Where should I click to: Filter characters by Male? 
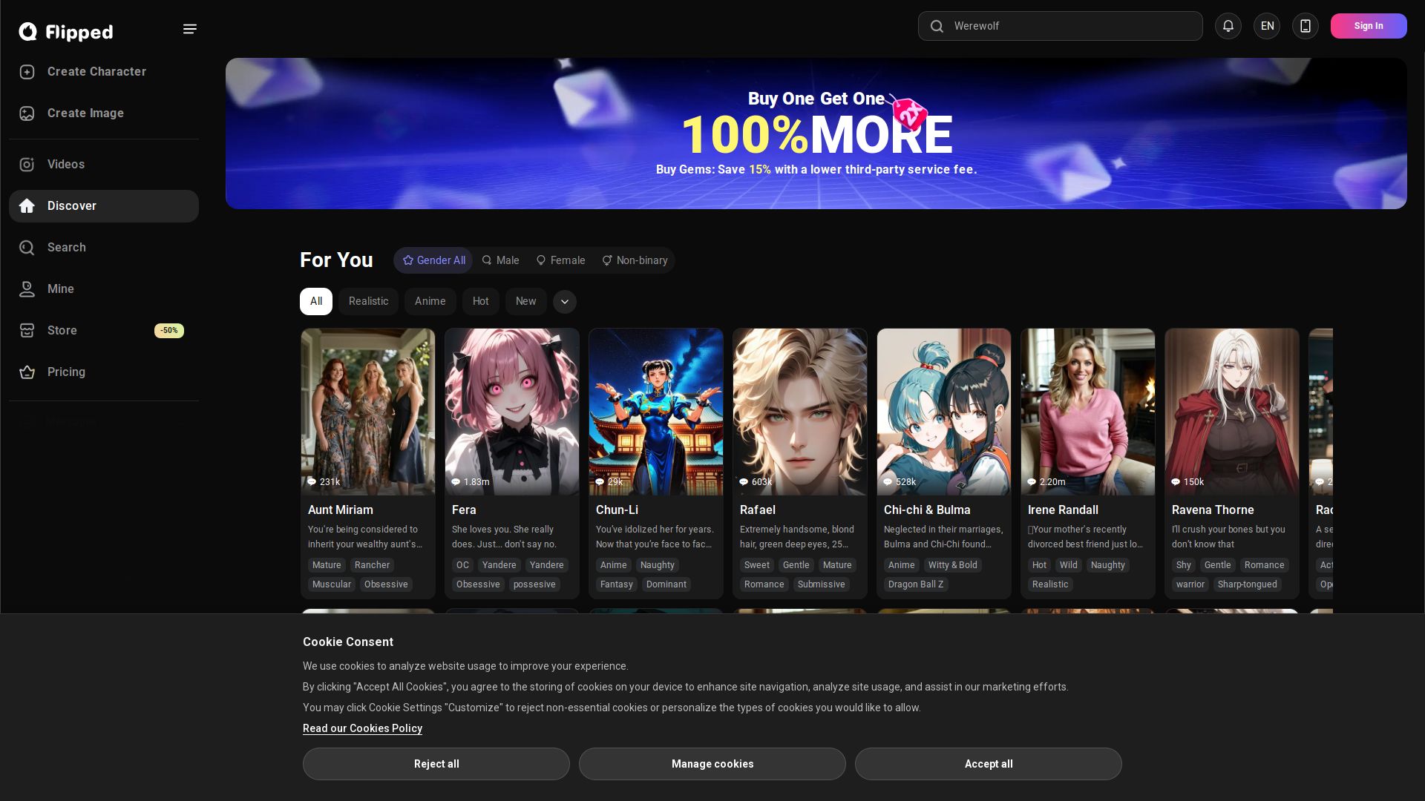click(500, 260)
